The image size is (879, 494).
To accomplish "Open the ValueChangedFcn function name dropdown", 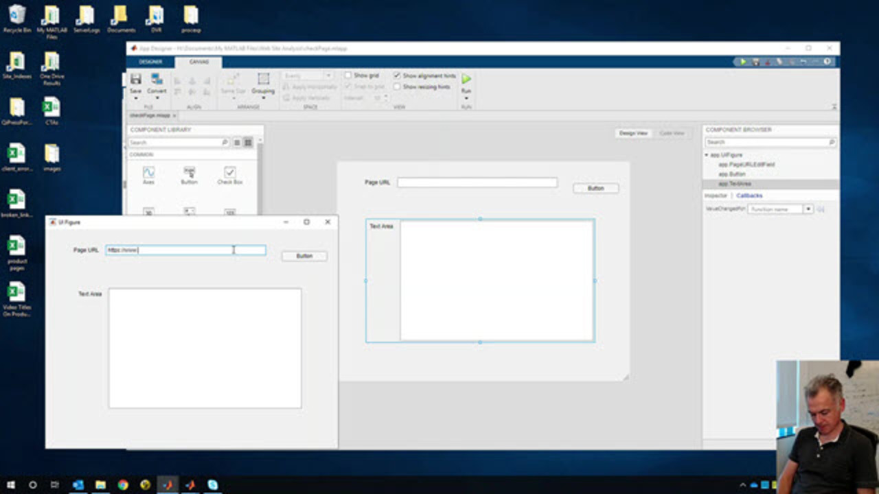I will point(808,209).
